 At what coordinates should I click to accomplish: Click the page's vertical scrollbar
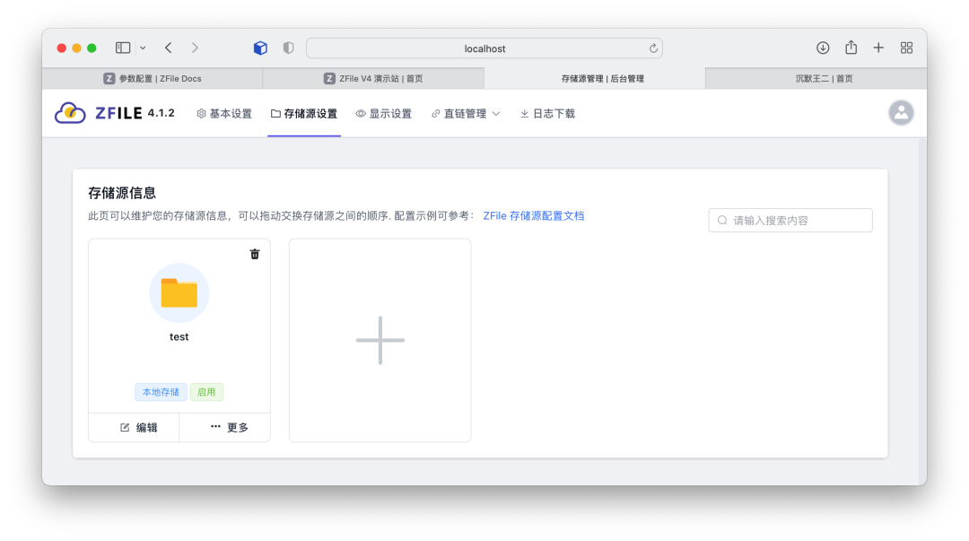(x=922, y=310)
